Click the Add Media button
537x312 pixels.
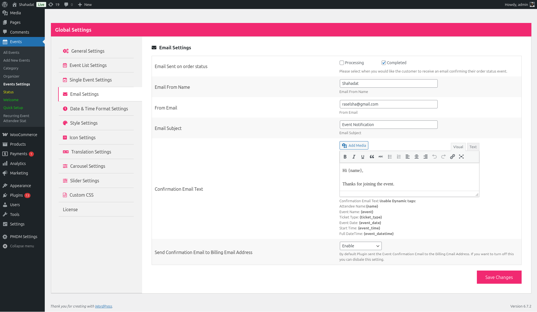coord(354,146)
